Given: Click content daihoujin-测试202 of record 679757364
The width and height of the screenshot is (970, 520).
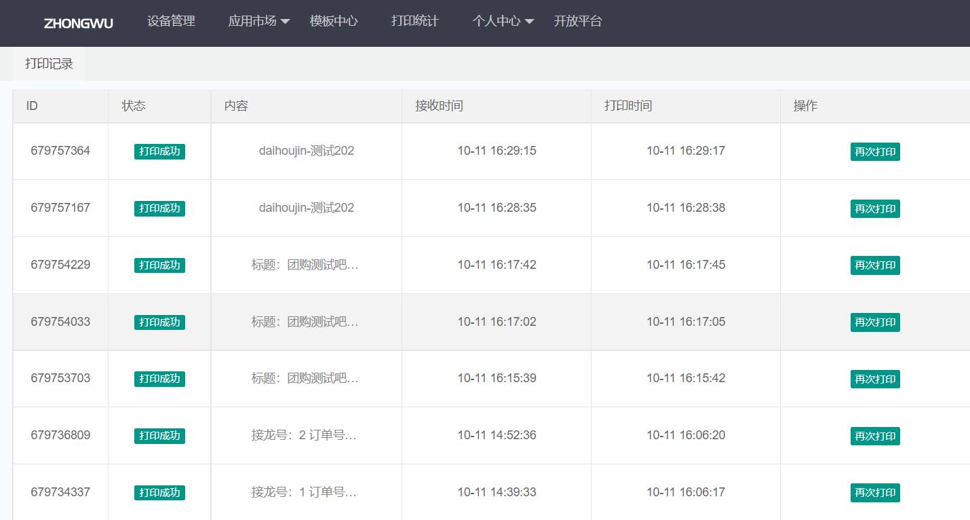Looking at the screenshot, I should tap(307, 151).
